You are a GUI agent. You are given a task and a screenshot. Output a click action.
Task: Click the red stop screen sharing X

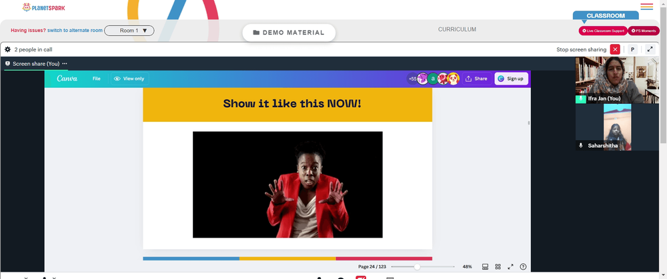[615, 50]
